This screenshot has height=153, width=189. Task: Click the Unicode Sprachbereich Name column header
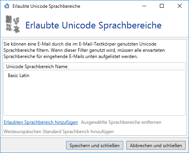pos(37,67)
